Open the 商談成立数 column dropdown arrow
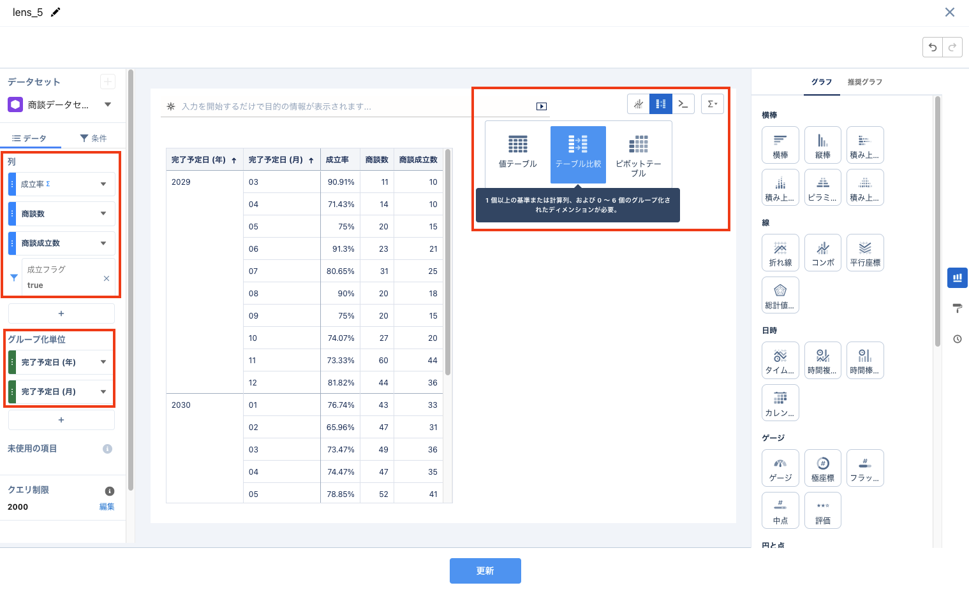 click(x=103, y=243)
